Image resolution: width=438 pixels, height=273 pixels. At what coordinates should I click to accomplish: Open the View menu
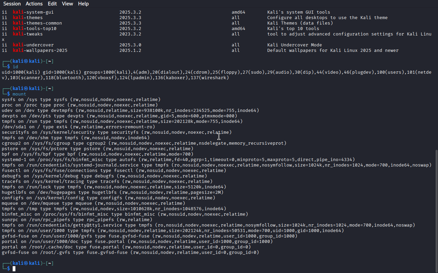click(x=67, y=4)
